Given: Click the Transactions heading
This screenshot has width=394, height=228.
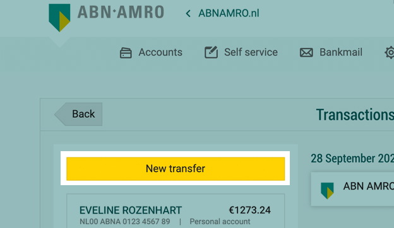Looking at the screenshot, I should [355, 115].
